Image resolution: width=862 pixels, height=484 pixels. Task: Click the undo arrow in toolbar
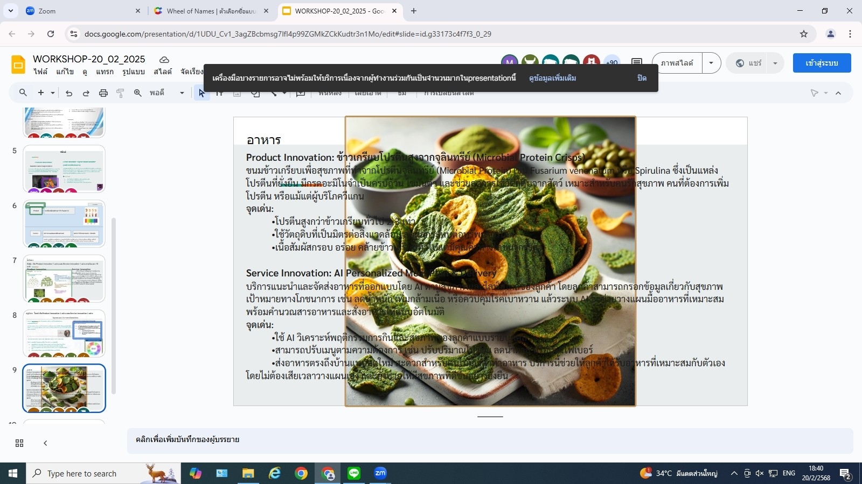69,93
